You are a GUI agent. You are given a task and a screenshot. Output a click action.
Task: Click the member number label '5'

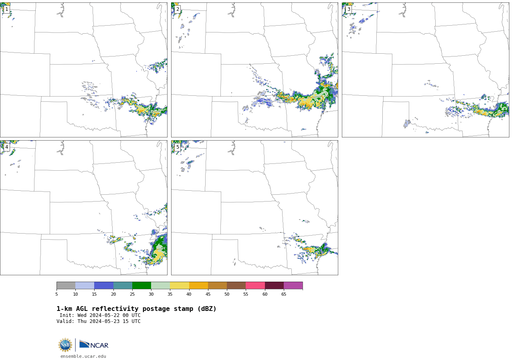pyautogui.click(x=178, y=147)
